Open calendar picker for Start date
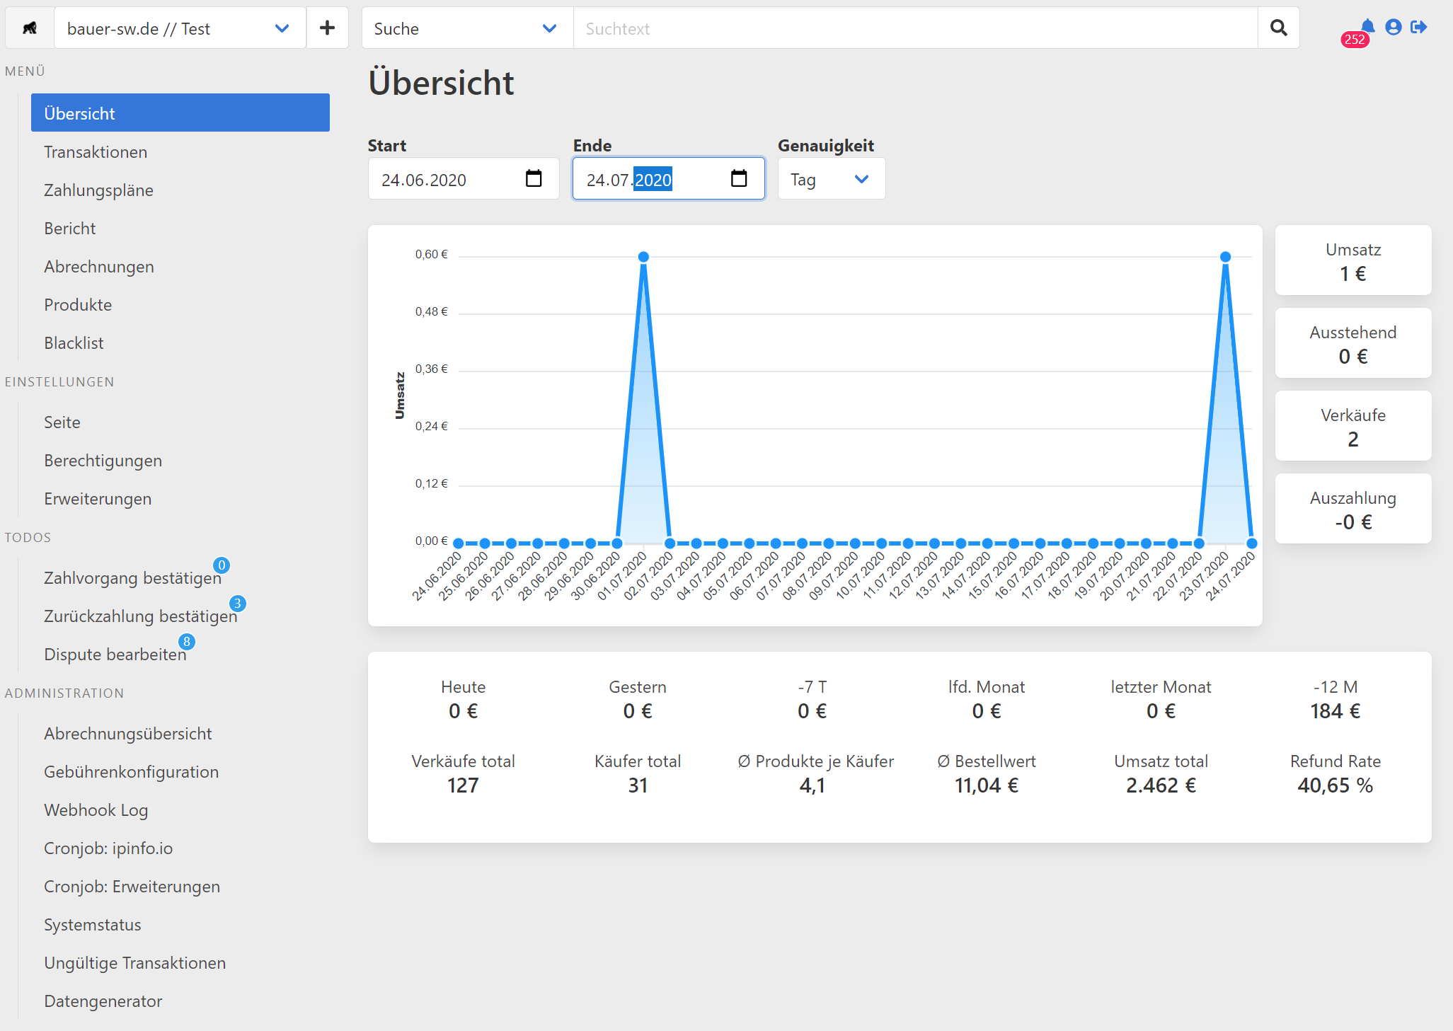 pos(534,179)
